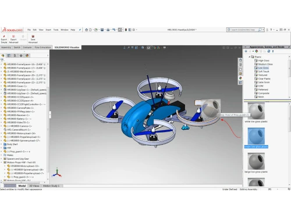Image resolution: width=291 pixels, height=218 pixels.
Task: Expand the HRS9000-MainFrame<1> tree item
Action: (1, 72)
